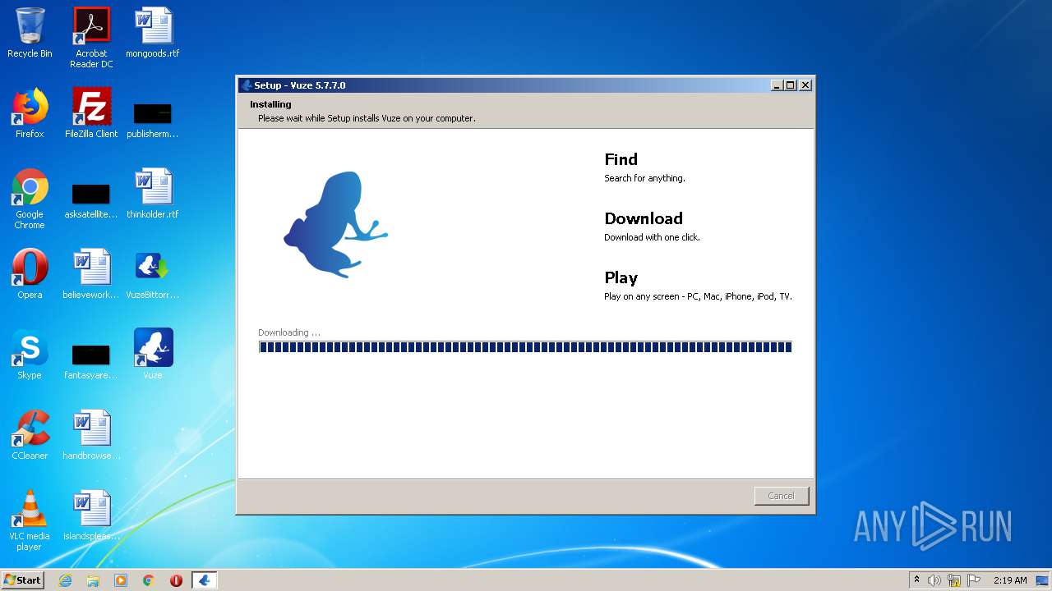
Task: Select the asksatellite... desktop file
Action: point(91,200)
